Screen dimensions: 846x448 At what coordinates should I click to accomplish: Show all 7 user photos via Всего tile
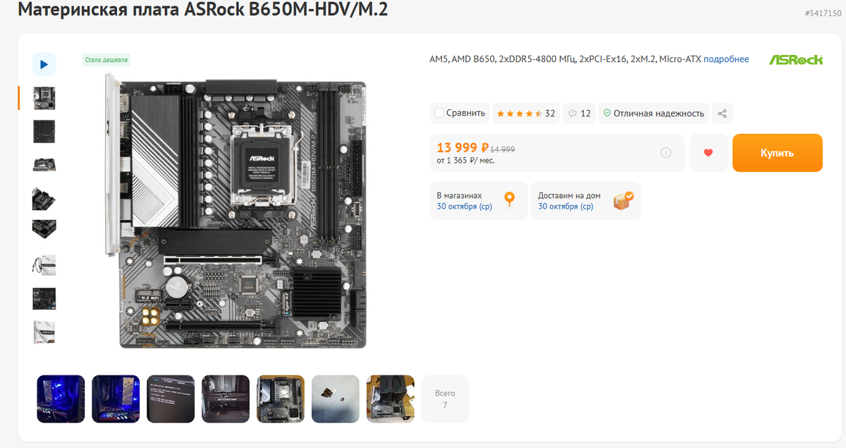(445, 399)
